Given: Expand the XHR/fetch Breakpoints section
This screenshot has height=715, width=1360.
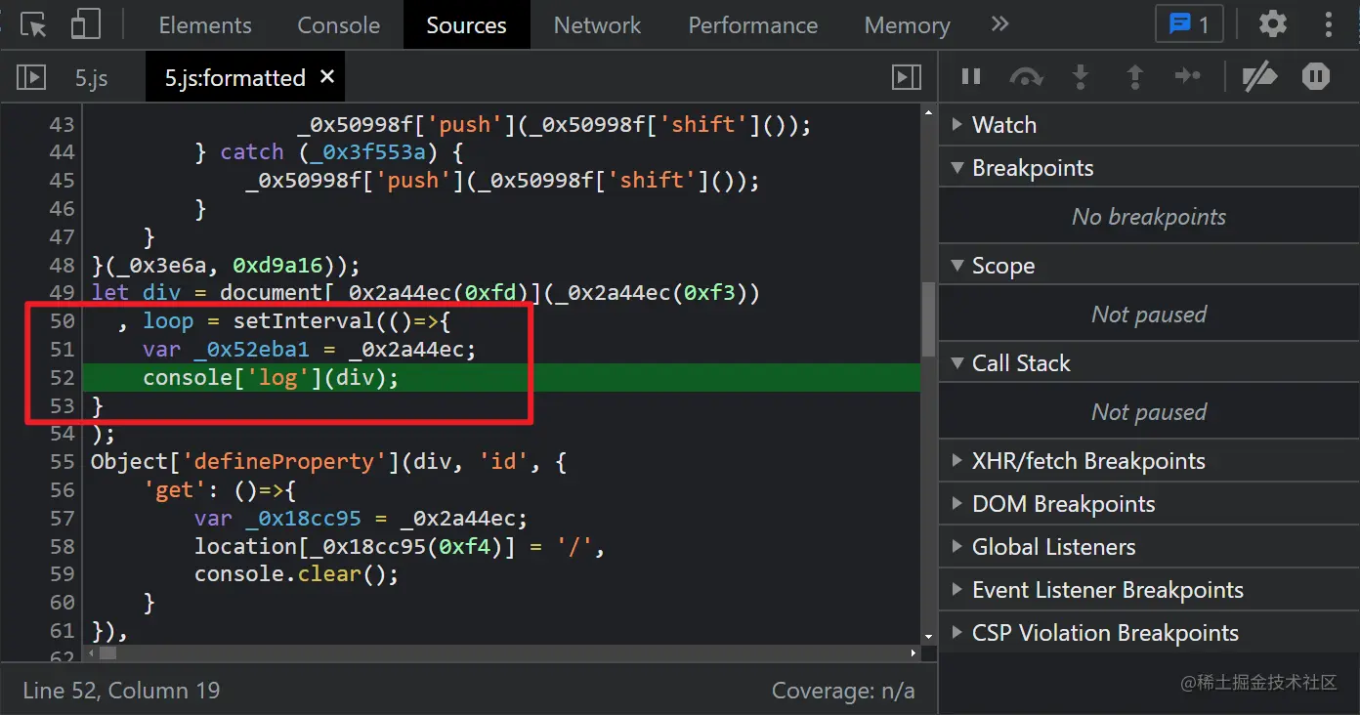Looking at the screenshot, I should (x=1149, y=461).
